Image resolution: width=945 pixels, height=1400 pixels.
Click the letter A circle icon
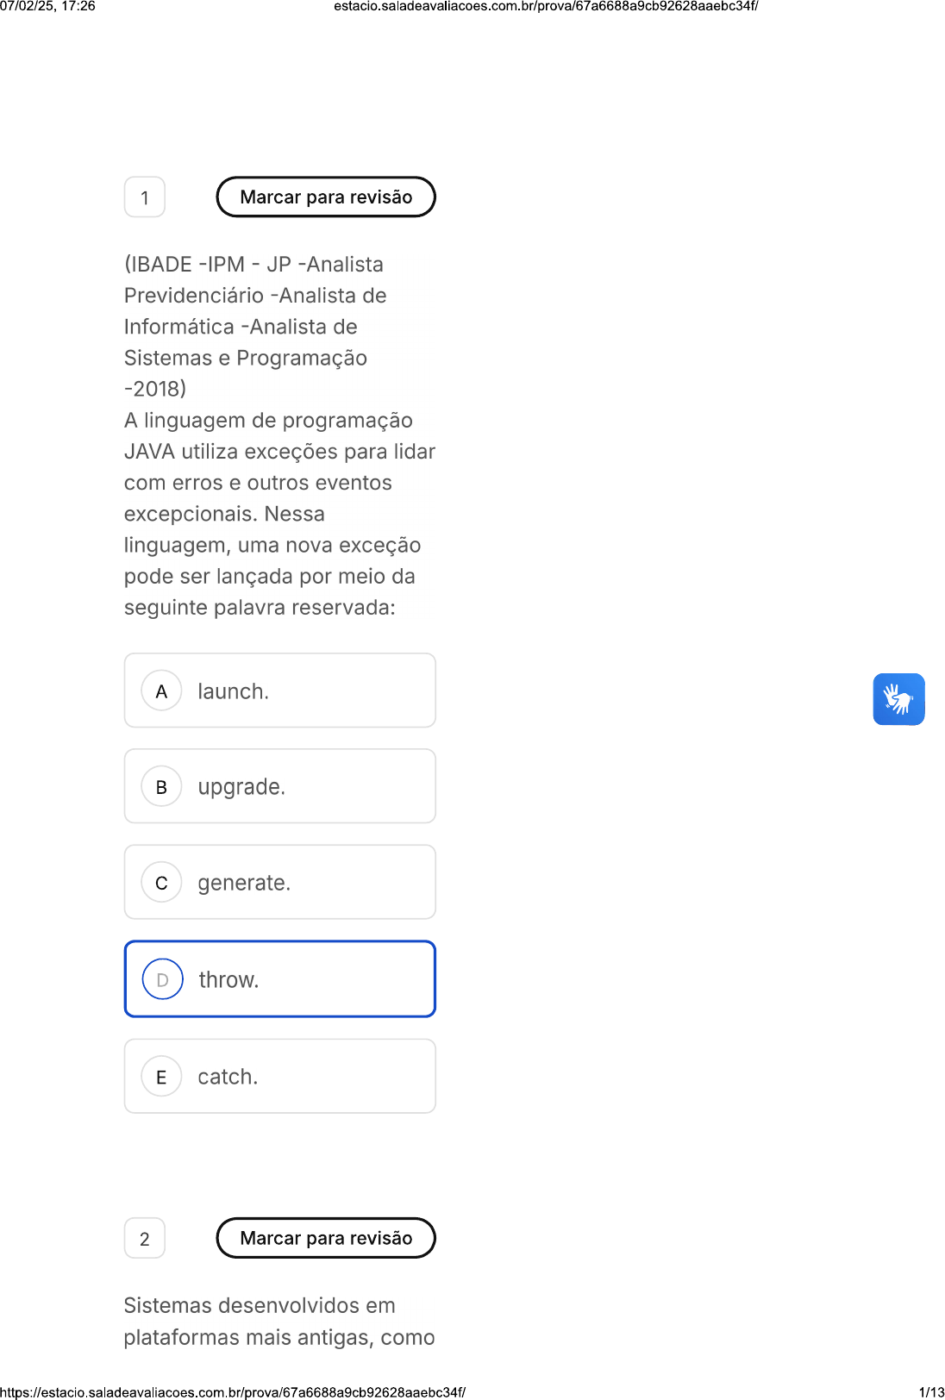click(x=161, y=691)
